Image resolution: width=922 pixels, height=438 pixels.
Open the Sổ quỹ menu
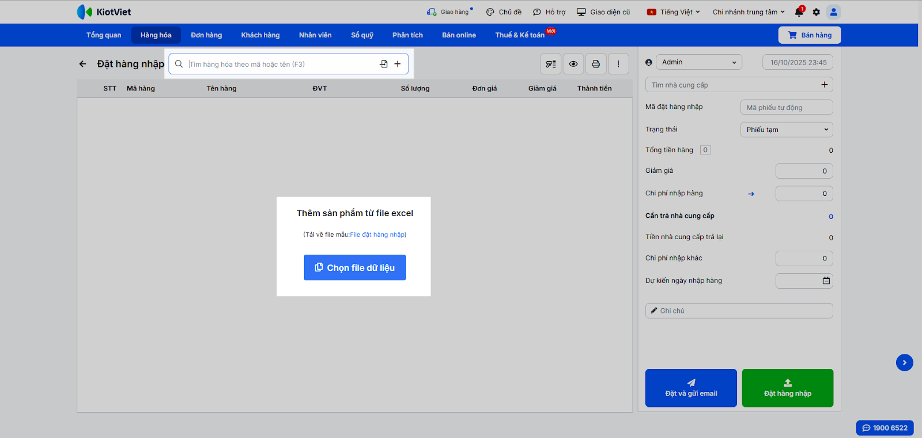pyautogui.click(x=362, y=35)
